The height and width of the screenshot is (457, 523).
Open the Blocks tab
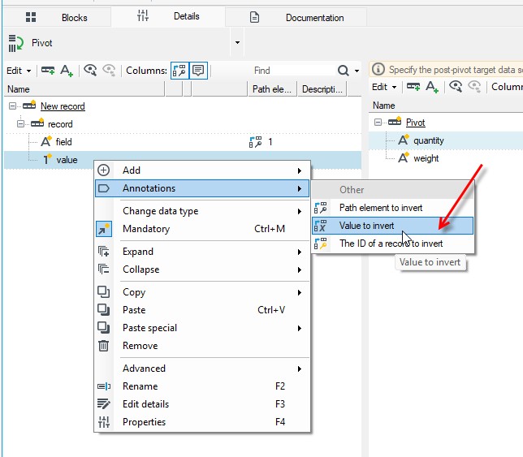tap(56, 17)
